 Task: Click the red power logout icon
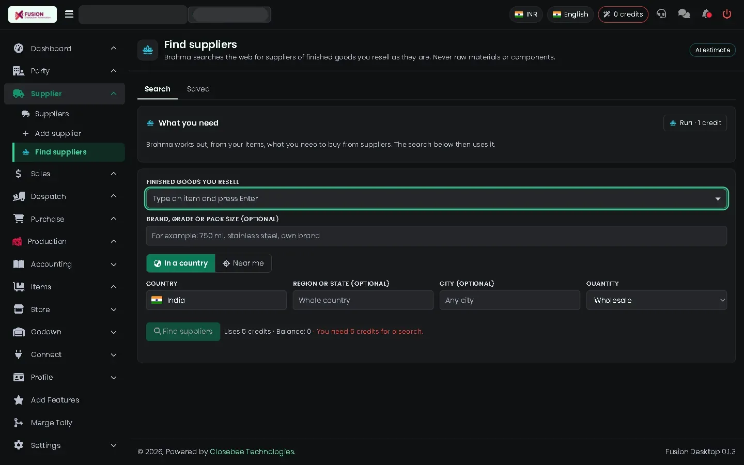(x=727, y=14)
